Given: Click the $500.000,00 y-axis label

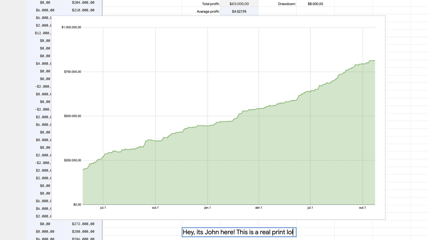Looking at the screenshot, I should click(x=72, y=116).
